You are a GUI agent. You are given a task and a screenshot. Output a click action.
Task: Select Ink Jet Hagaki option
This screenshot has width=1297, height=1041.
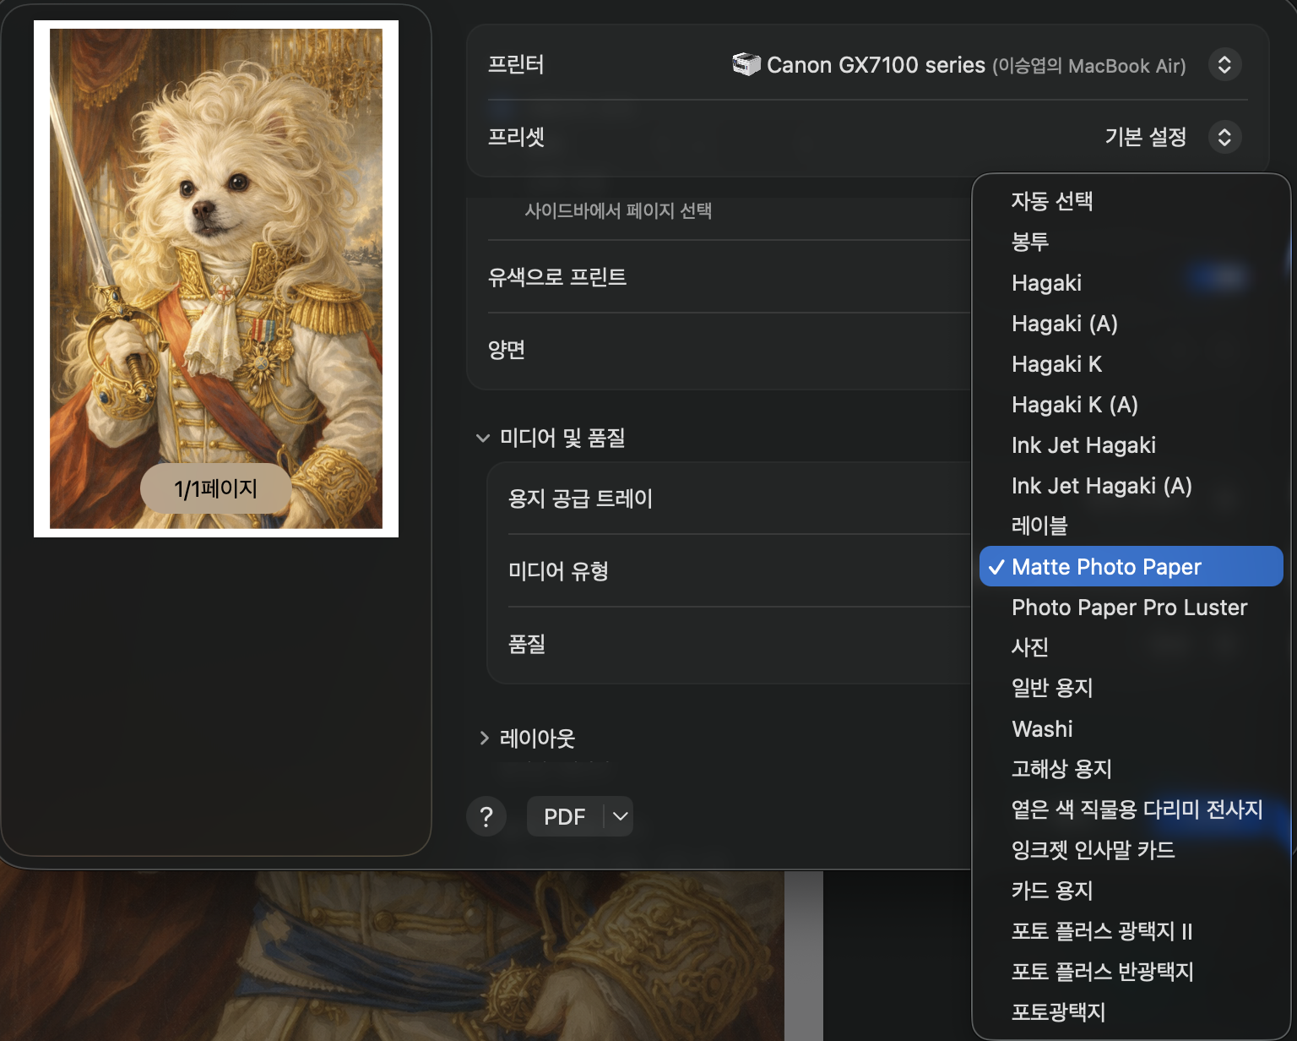(1131, 444)
